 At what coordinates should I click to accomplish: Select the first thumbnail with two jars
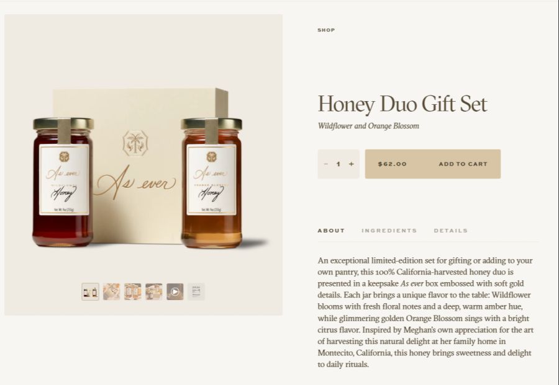pos(90,292)
